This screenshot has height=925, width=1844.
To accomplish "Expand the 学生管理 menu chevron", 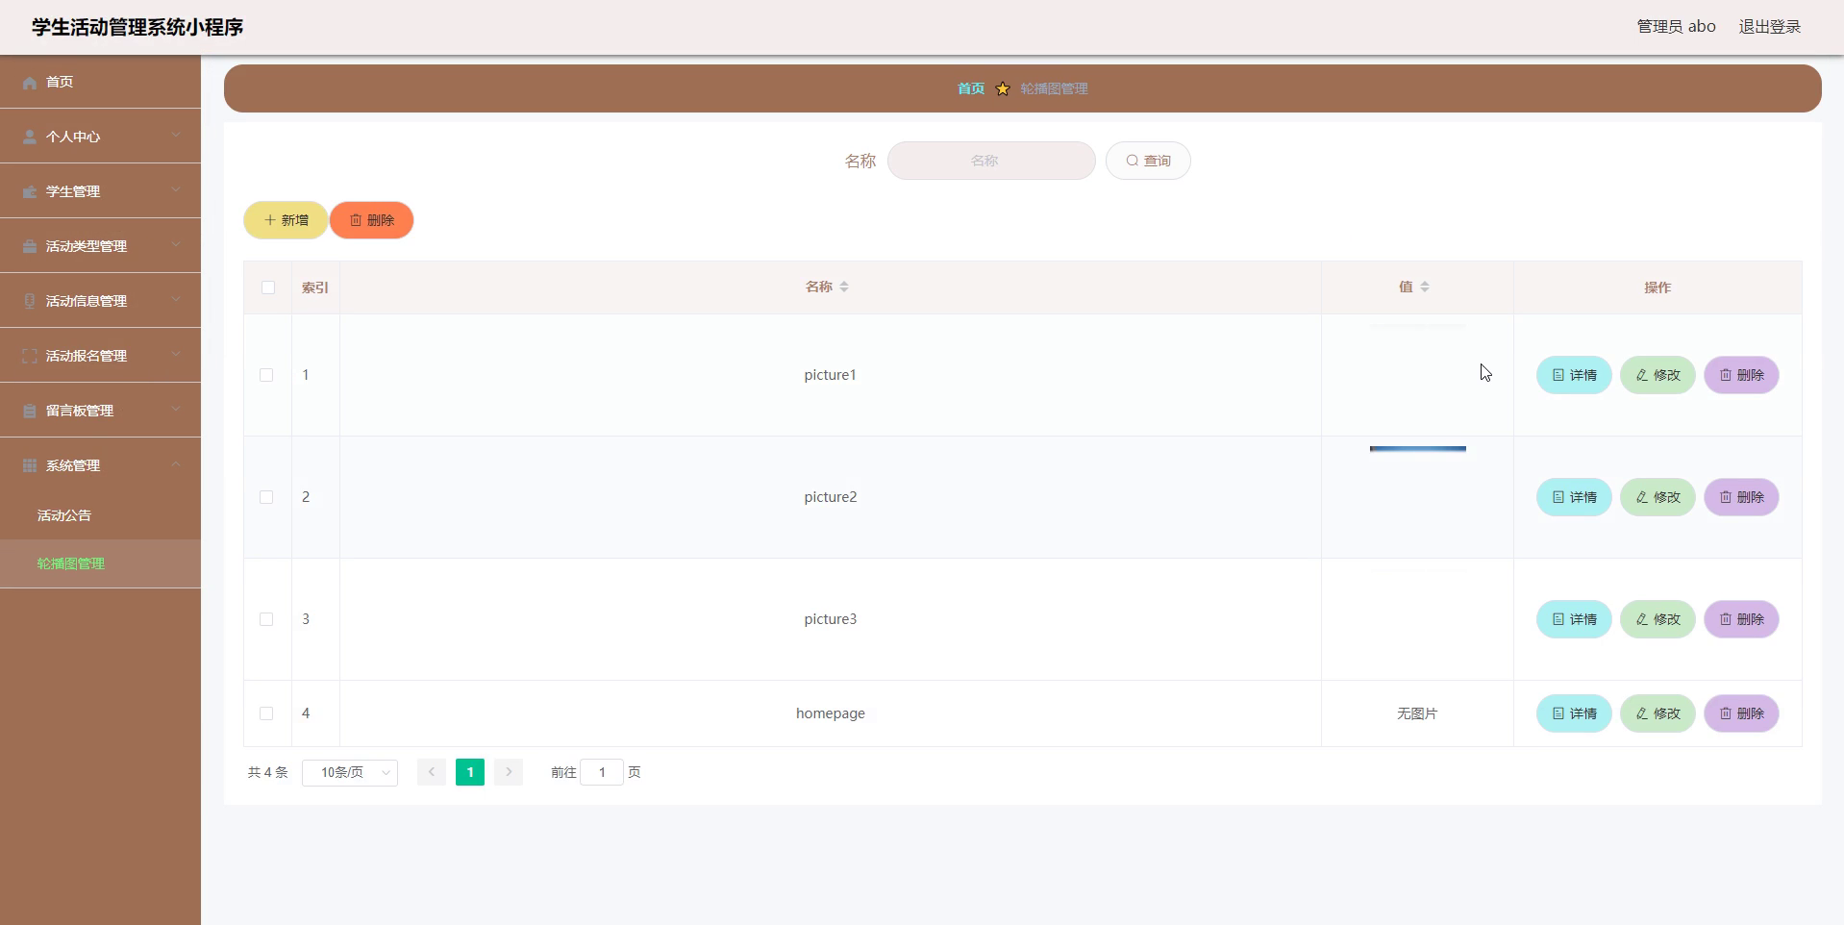I will 176,190.
